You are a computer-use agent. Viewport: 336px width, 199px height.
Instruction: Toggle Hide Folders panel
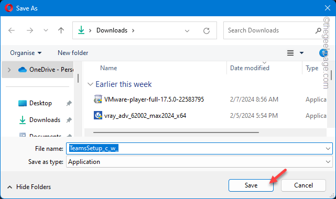coord(29,187)
